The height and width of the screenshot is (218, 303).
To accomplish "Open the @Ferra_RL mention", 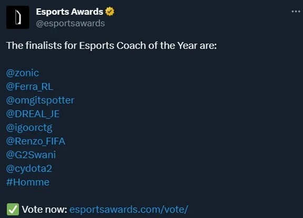I will click(x=29, y=87).
